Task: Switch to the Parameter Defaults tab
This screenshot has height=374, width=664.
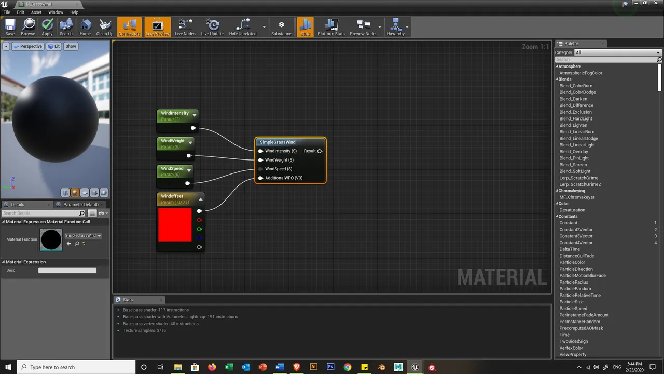Action: (x=80, y=204)
